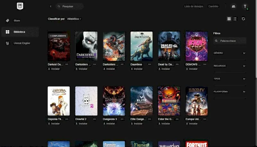Open the Drawful 2 cover
The height and width of the screenshot is (147, 257).
(86, 101)
